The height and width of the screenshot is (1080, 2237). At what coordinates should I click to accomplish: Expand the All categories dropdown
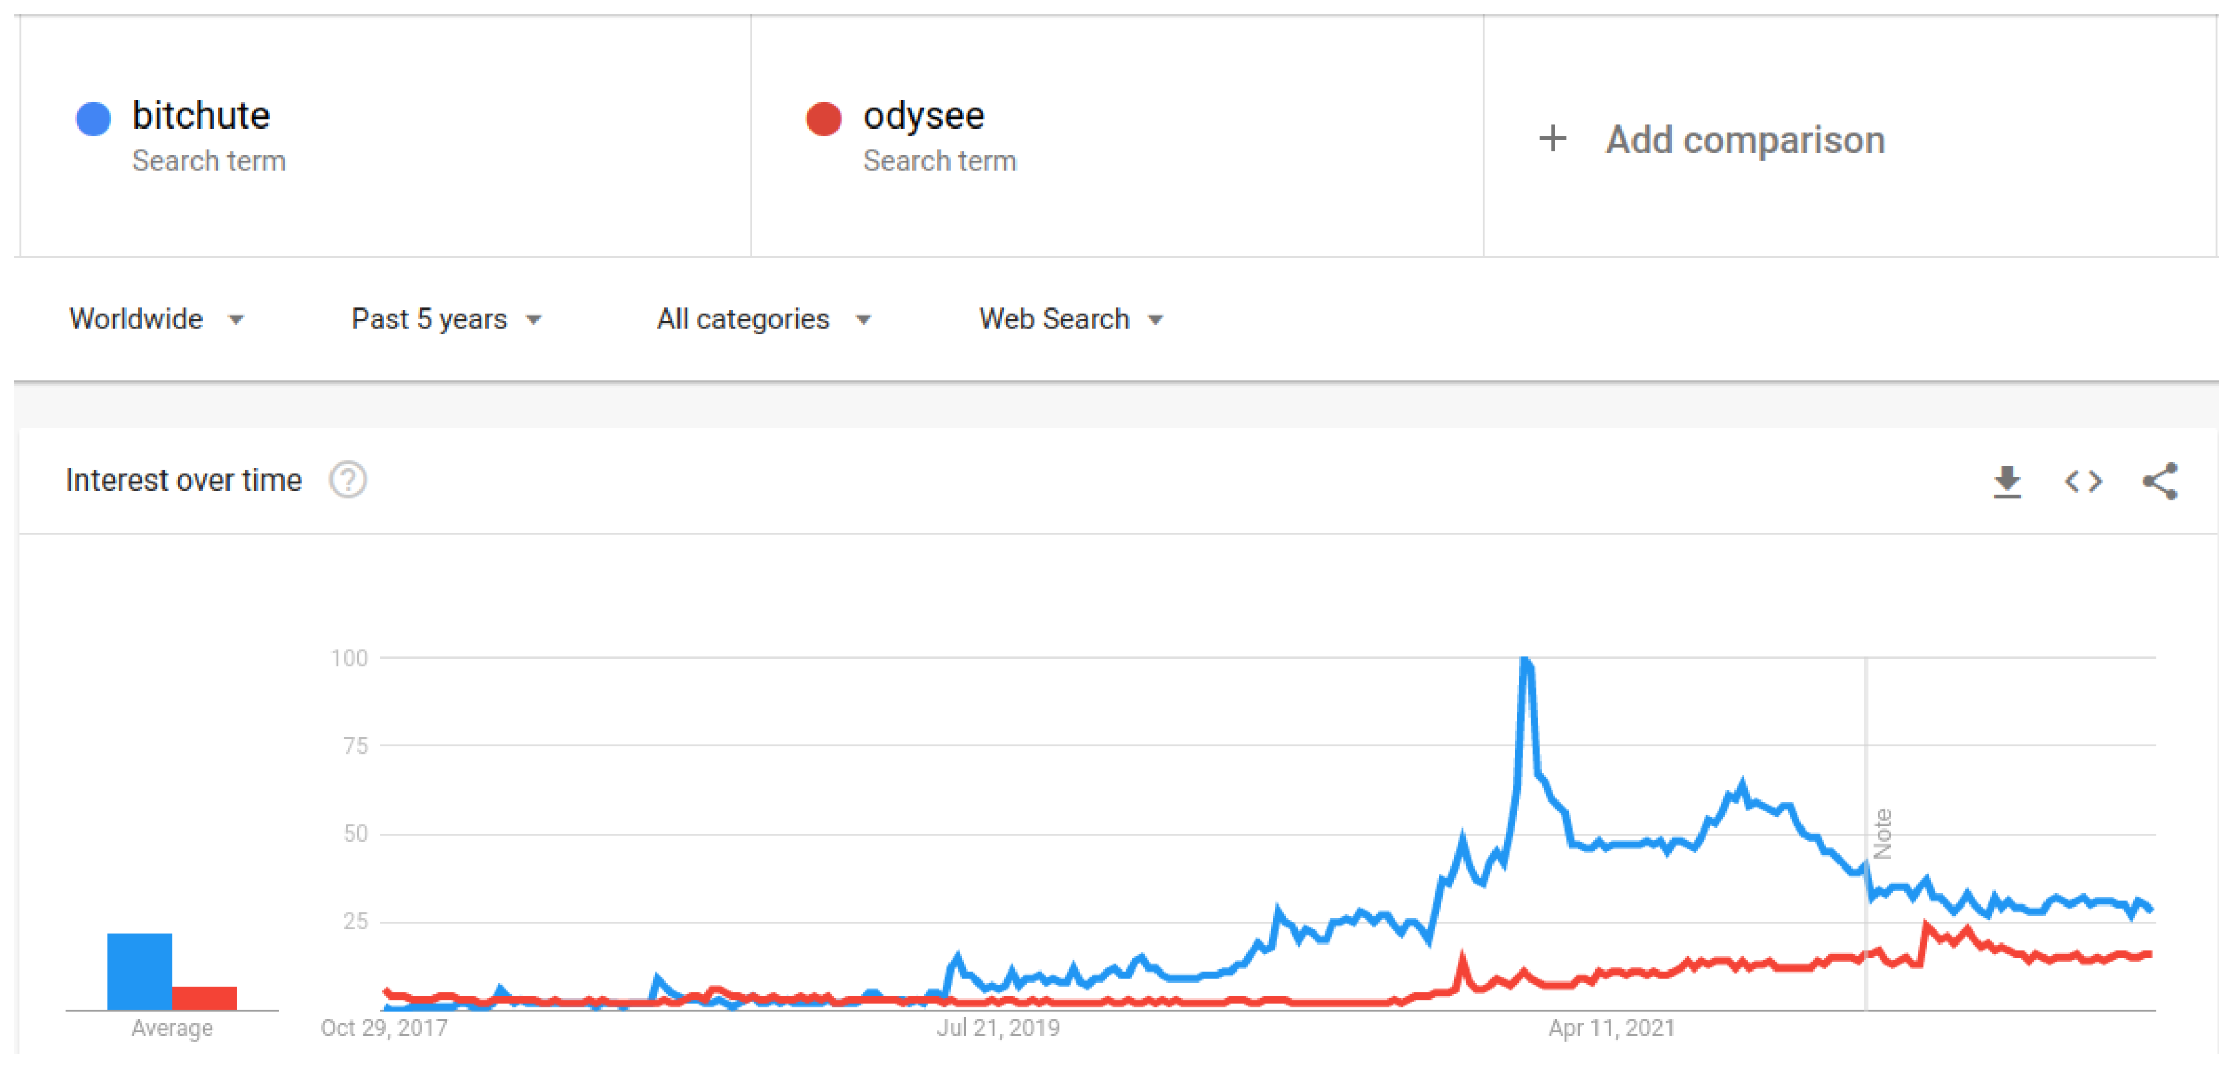pos(763,319)
